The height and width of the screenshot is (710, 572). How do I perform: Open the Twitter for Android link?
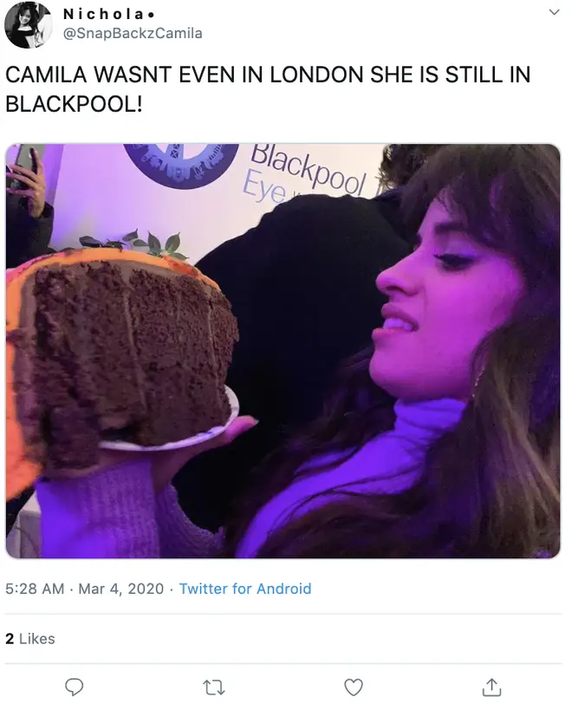245,589
